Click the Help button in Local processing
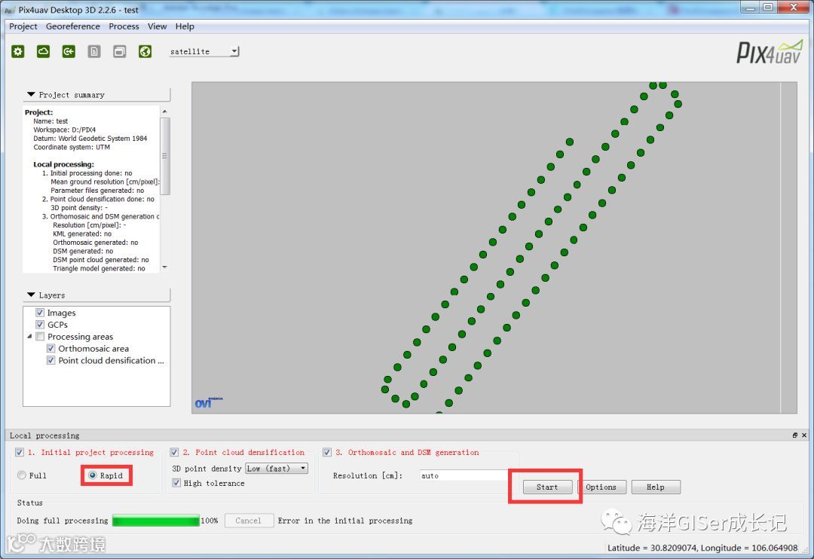814x559 pixels. tap(655, 487)
